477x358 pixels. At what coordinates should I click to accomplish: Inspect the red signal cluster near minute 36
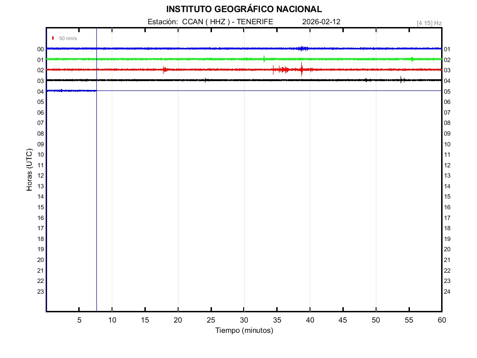282,70
